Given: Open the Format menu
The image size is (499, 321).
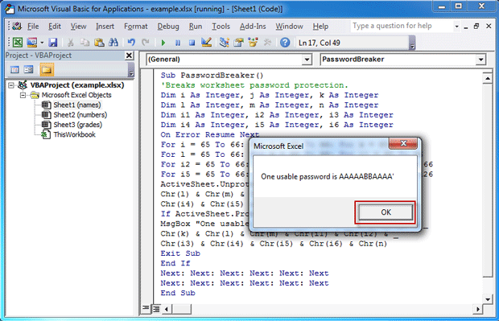Looking at the screenshot, I should (136, 27).
